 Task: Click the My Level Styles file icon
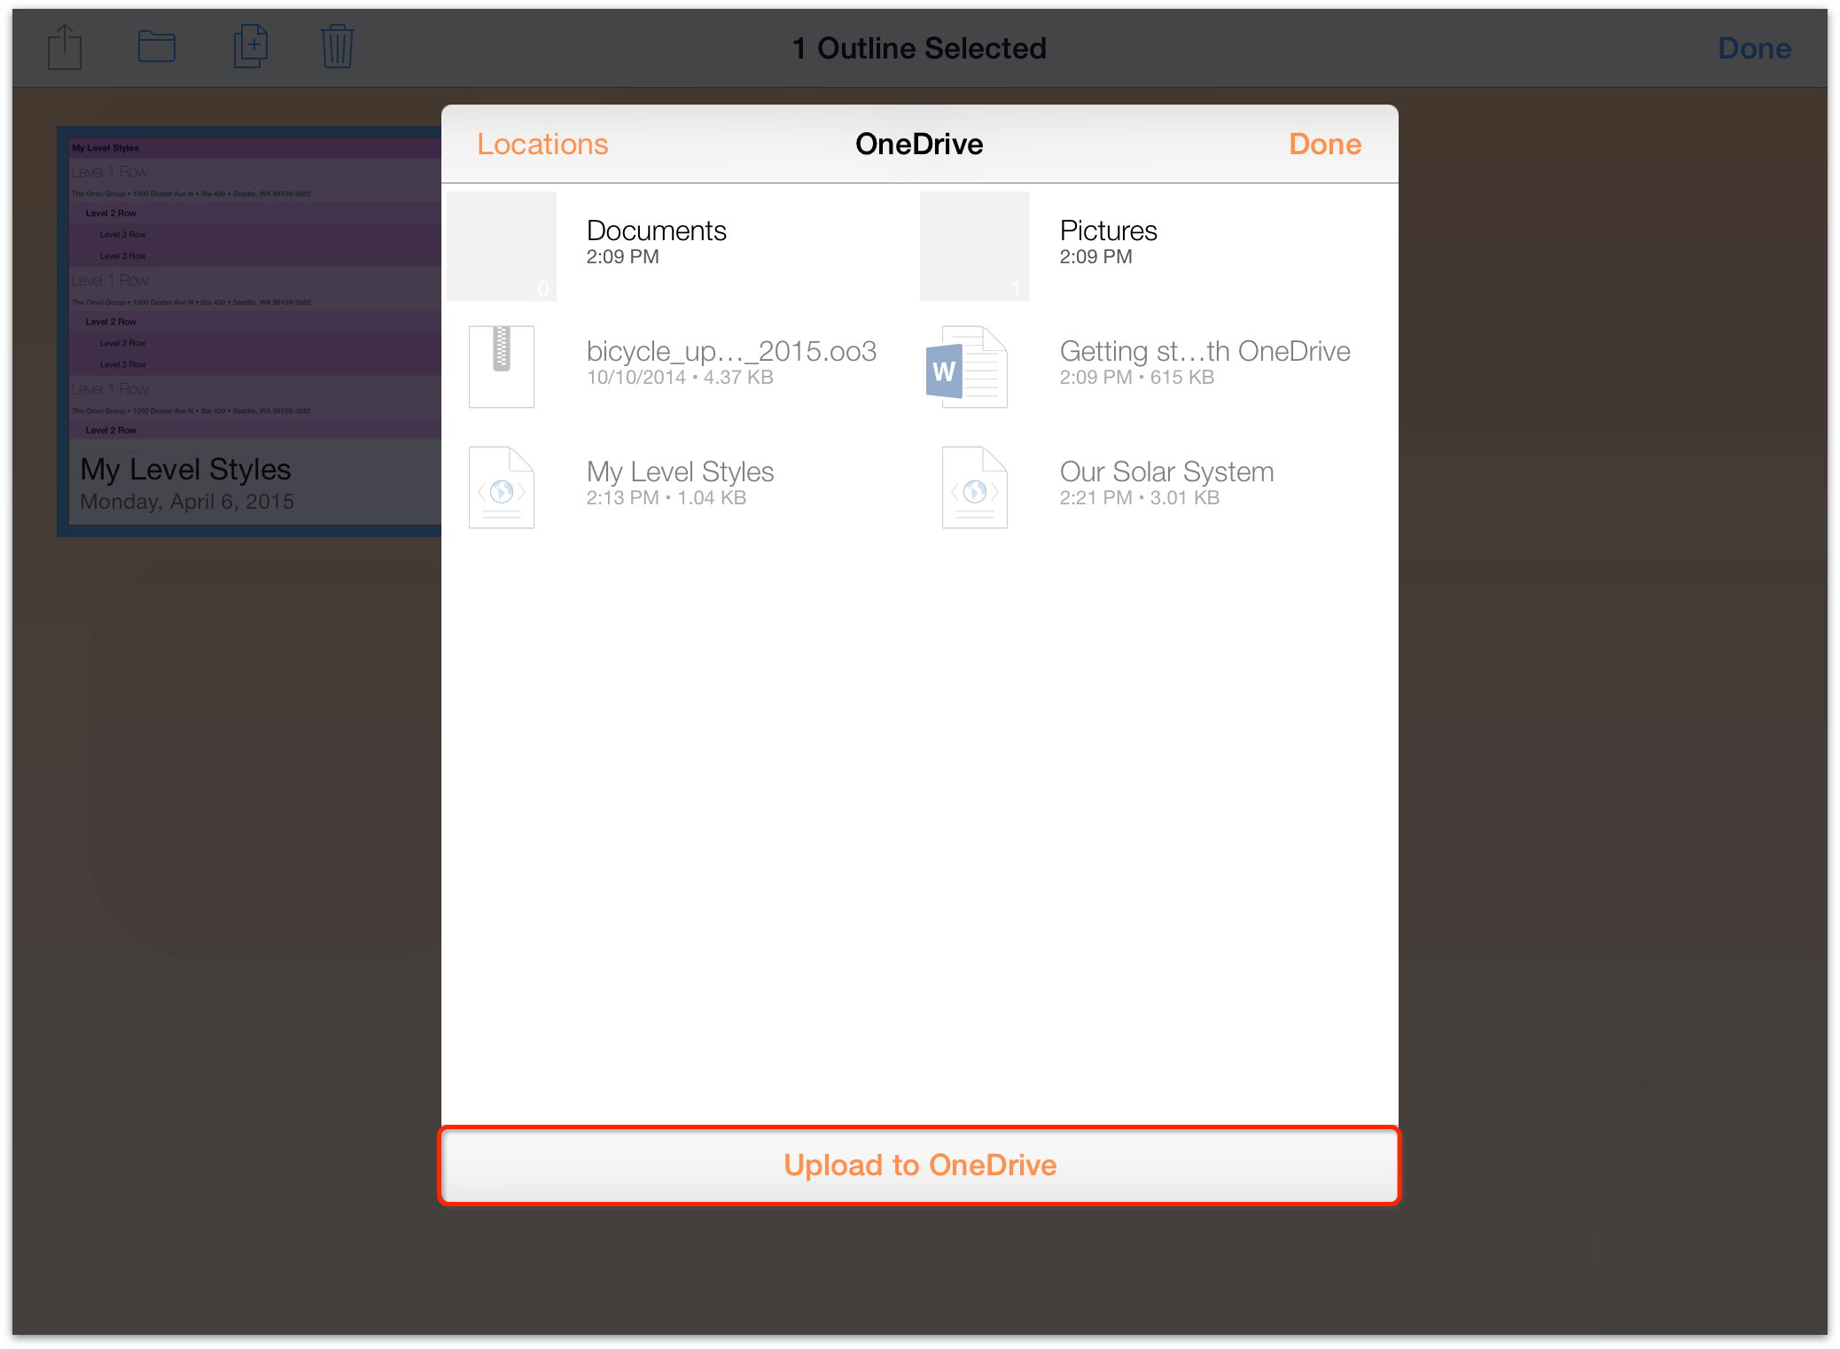coord(504,481)
